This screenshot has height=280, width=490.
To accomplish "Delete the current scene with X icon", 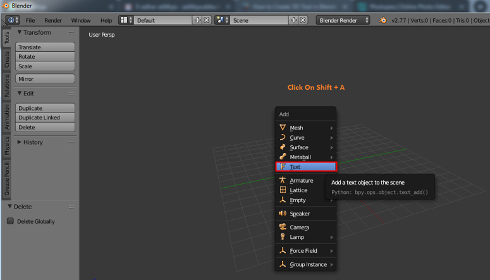I will 303,20.
